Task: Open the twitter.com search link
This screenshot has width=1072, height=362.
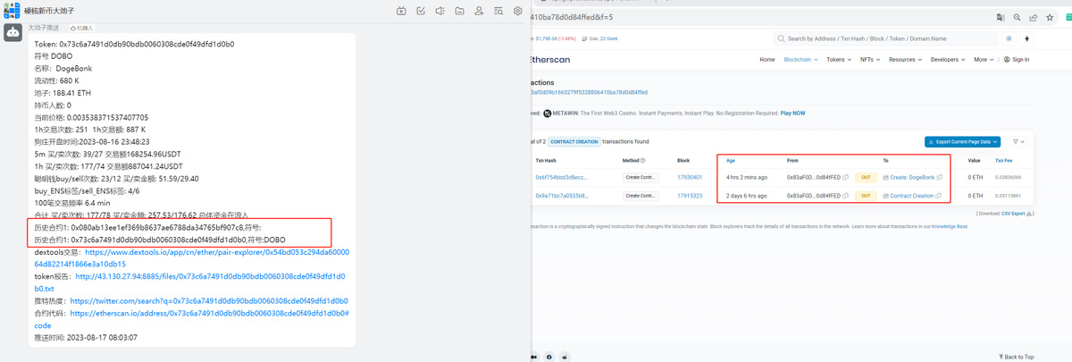Action: [209, 301]
